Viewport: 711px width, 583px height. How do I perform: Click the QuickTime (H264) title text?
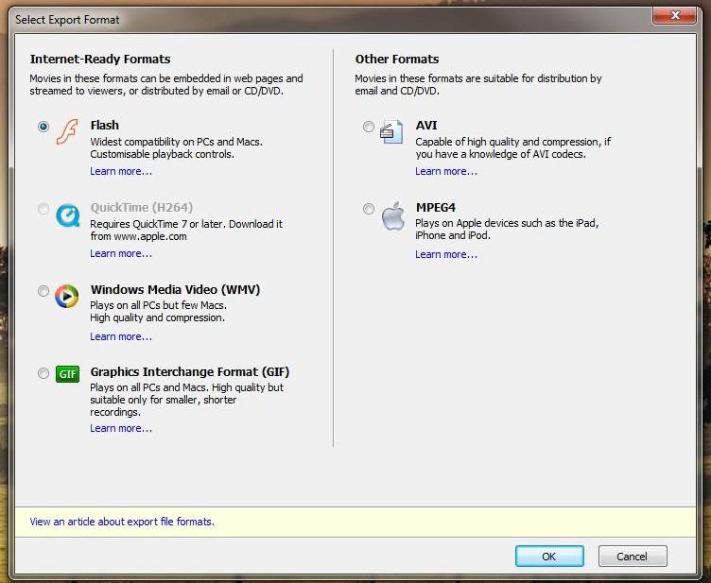pyautogui.click(x=142, y=208)
